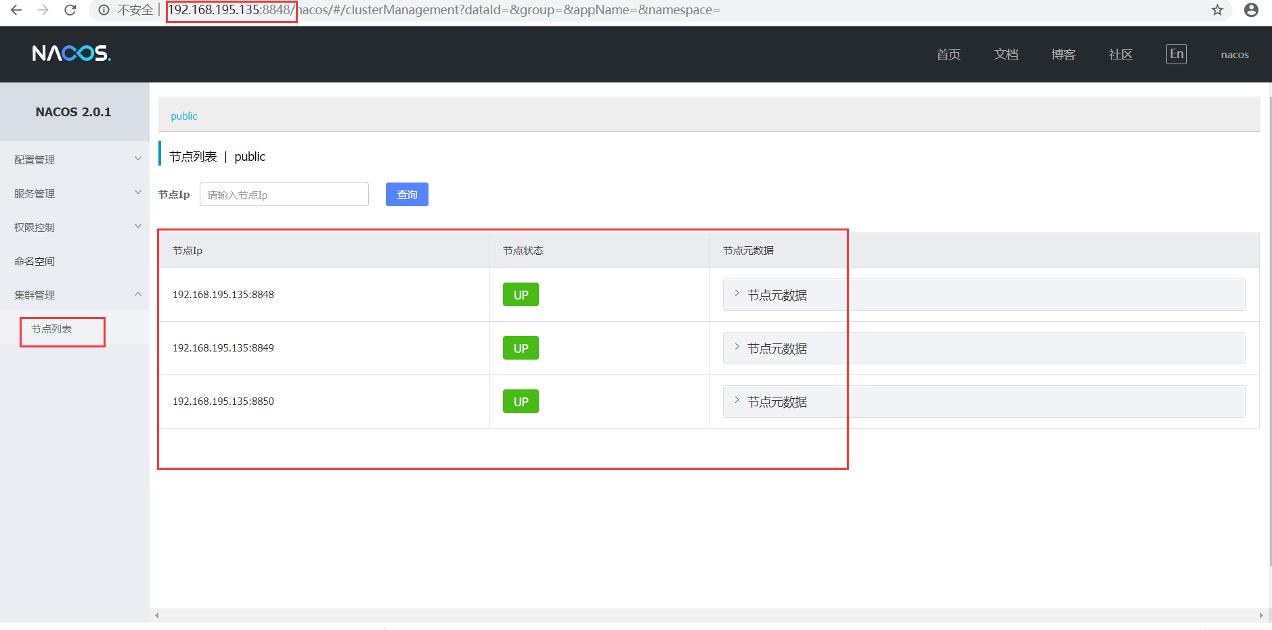Expand 配置管理 sidebar menu
Screen dimensions: 1272x630
pyautogui.click(x=74, y=160)
